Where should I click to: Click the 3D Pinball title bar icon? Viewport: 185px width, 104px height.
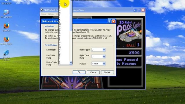42,10
